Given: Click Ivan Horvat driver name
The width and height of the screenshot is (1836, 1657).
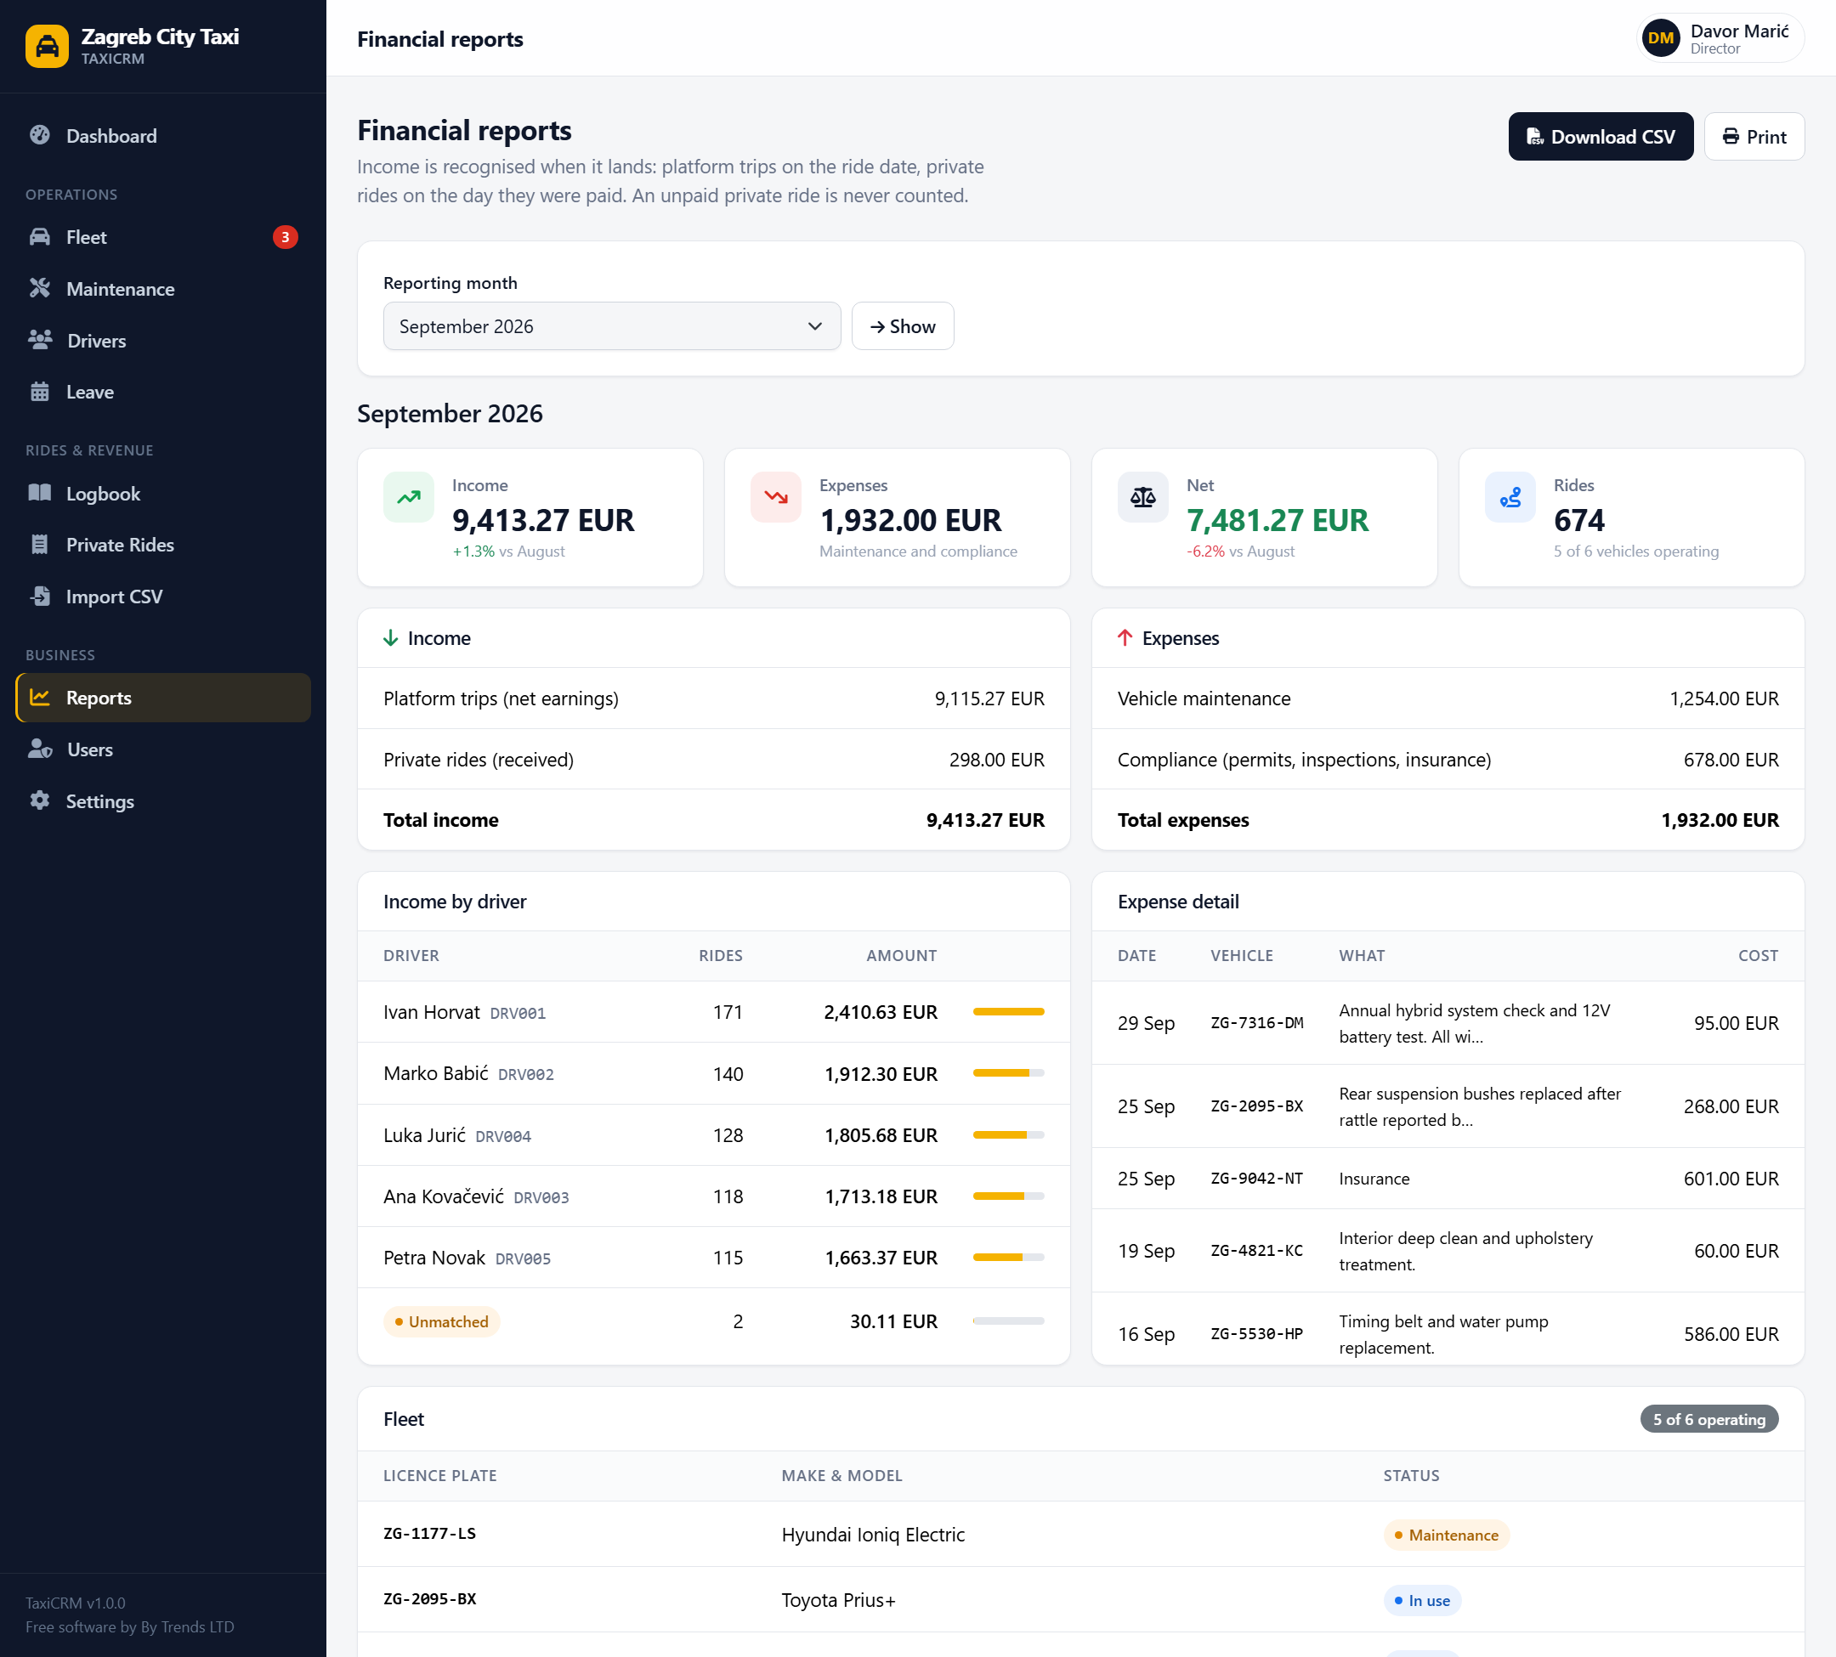Looking at the screenshot, I should click(x=432, y=1011).
